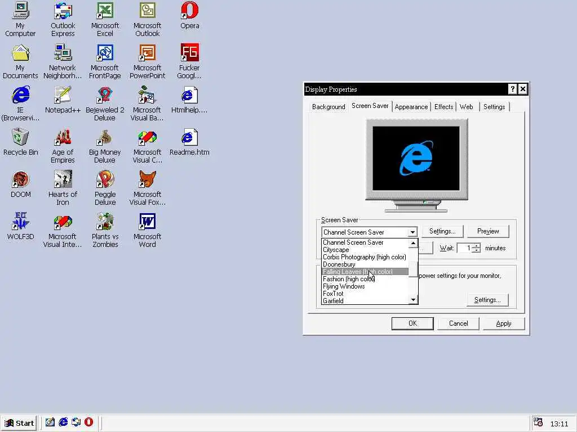Click the dialog help question mark button
Screen dimensions: 577x432
[512, 89]
